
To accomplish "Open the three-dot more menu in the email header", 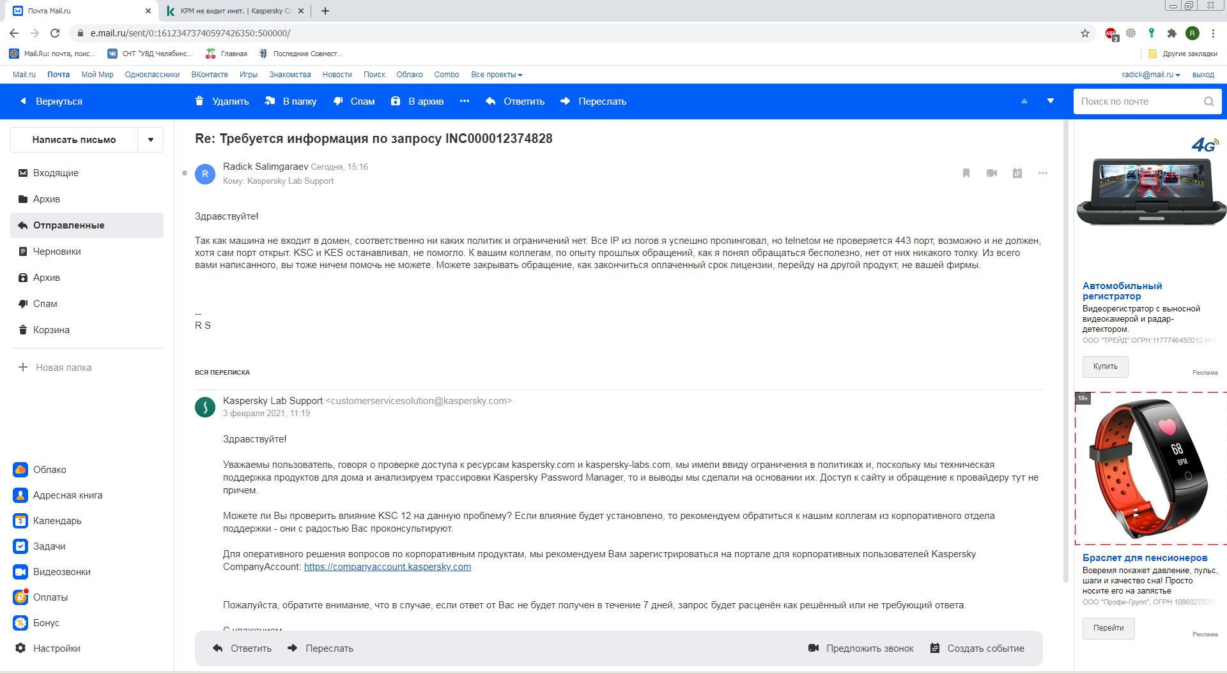I will 1043,173.
